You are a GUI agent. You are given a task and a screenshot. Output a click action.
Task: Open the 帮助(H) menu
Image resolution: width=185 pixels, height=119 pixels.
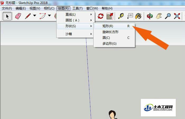107,8
